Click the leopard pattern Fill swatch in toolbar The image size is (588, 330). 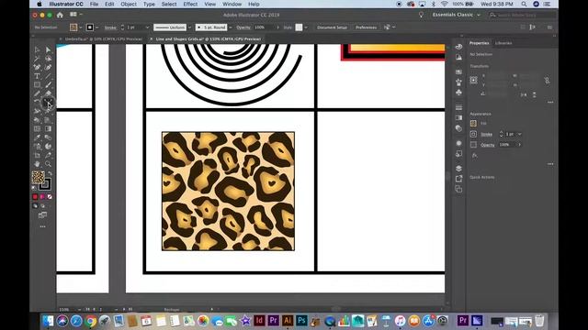39,177
